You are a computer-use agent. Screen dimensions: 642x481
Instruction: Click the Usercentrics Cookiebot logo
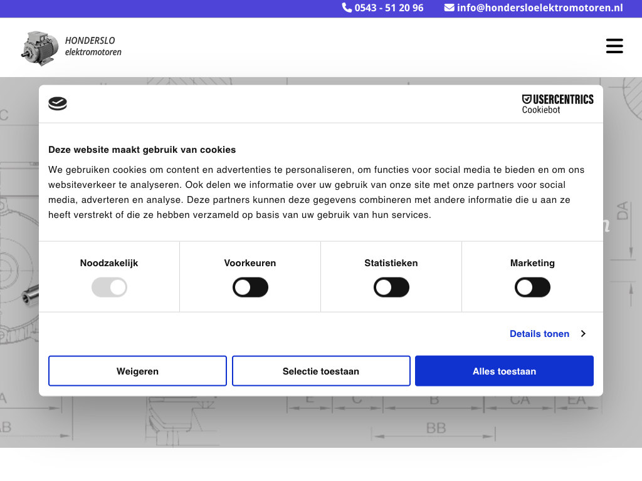tap(557, 104)
